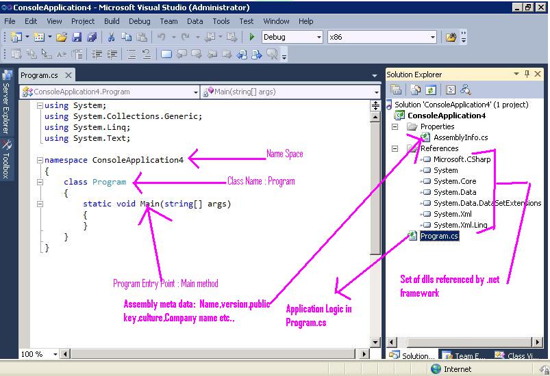Viewport: 550px width, 376px height.
Task: Open the editor zoom 100 % dropdown
Action: [x=55, y=354]
